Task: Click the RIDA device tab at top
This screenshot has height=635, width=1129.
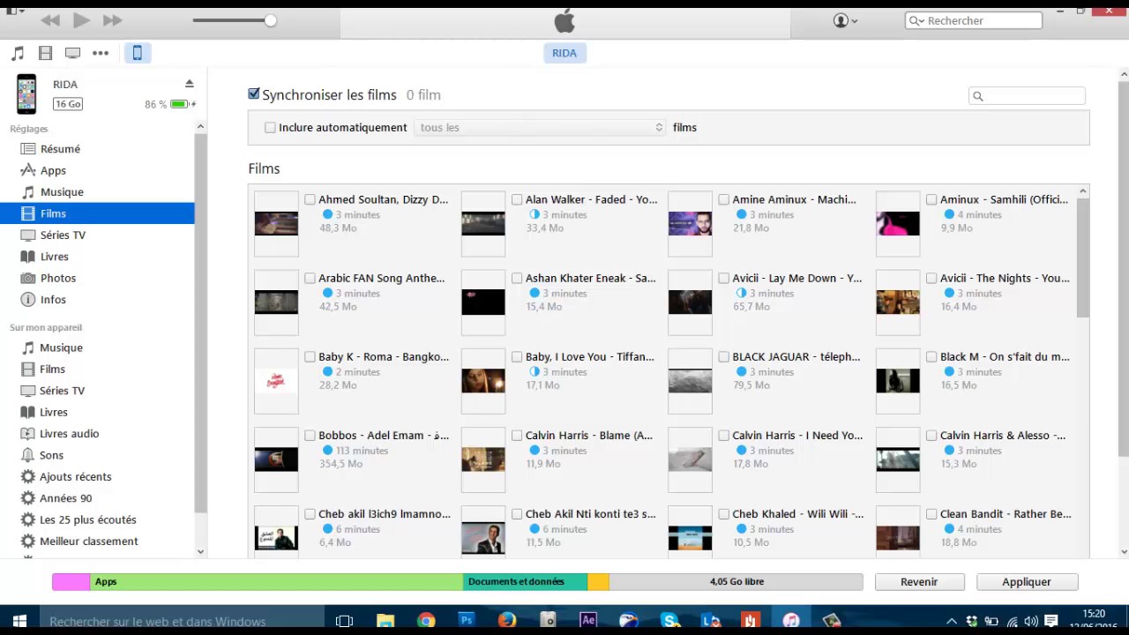Action: tap(564, 53)
